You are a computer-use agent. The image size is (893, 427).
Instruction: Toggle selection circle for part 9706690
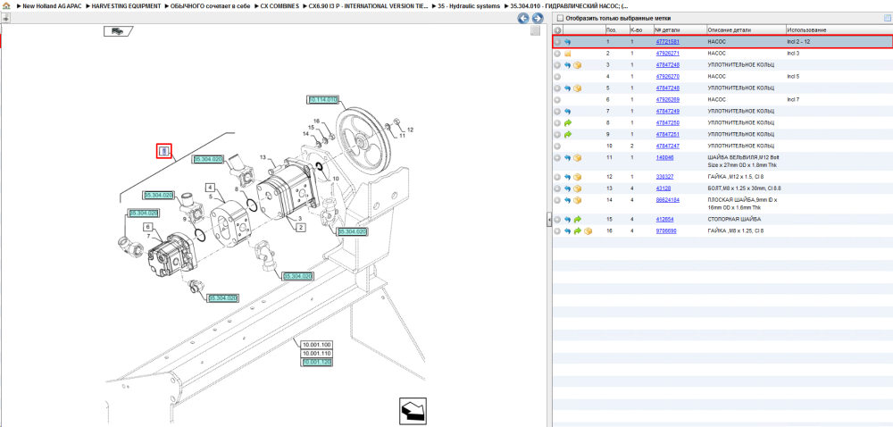click(x=557, y=231)
